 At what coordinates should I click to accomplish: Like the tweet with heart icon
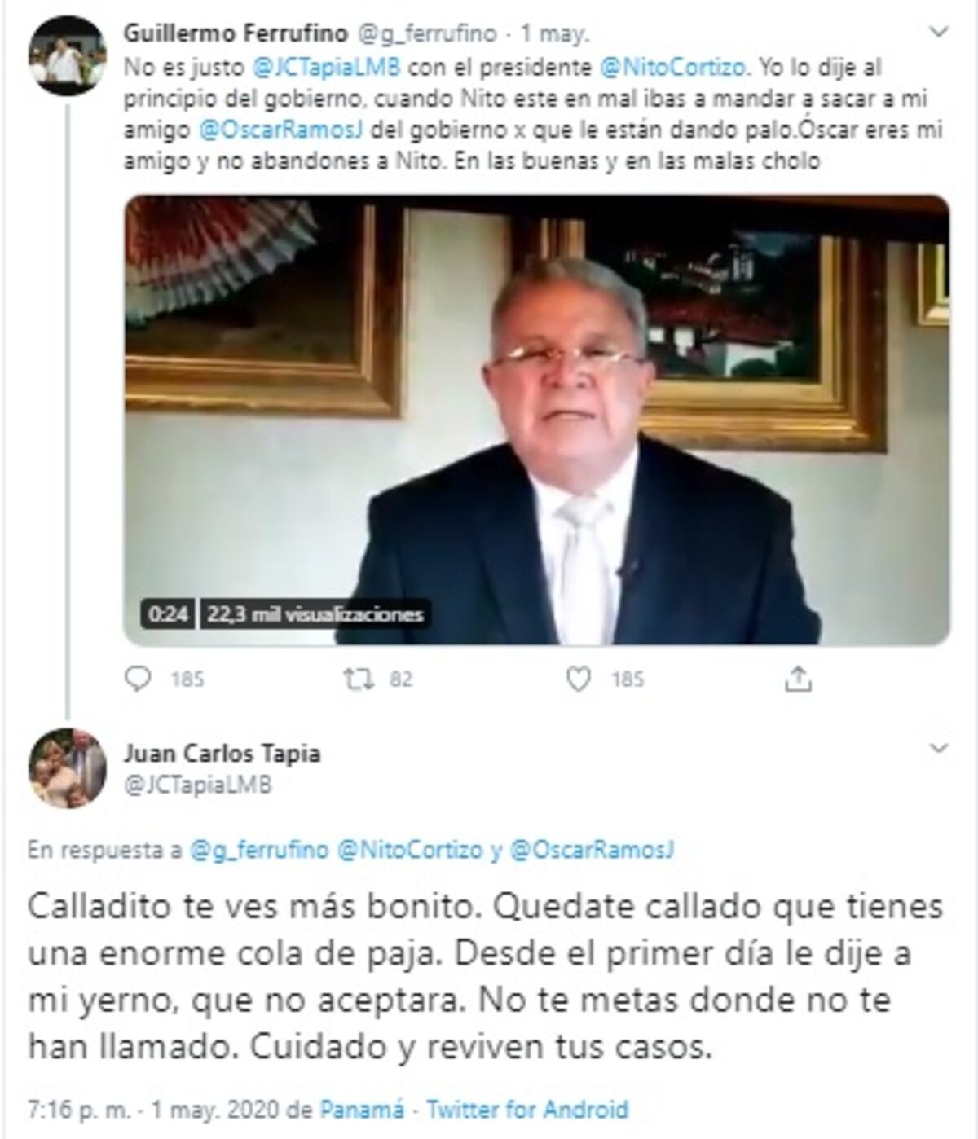coord(578,678)
